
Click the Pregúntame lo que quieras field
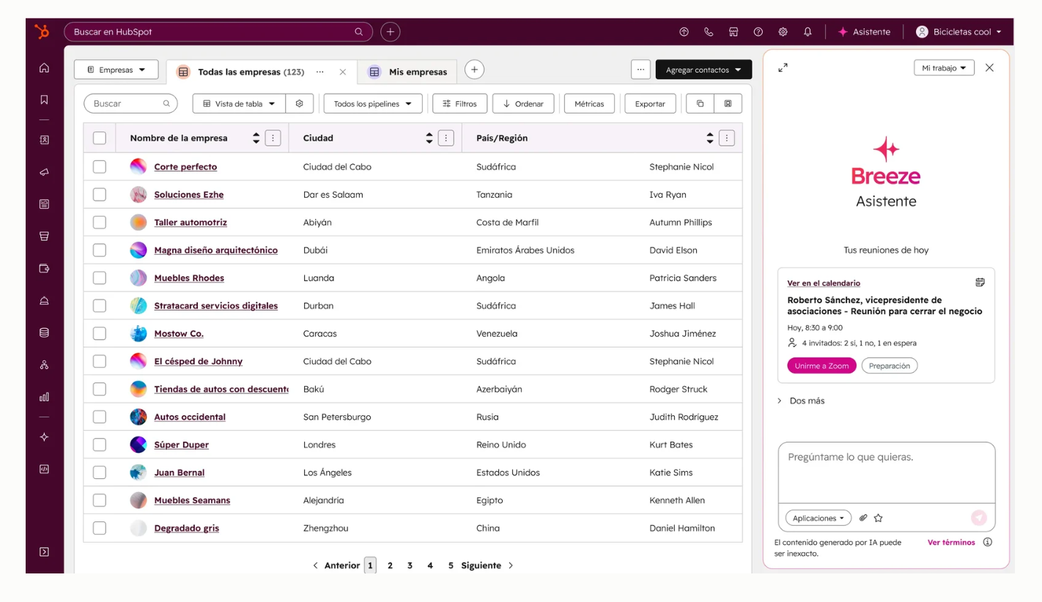[886, 471]
